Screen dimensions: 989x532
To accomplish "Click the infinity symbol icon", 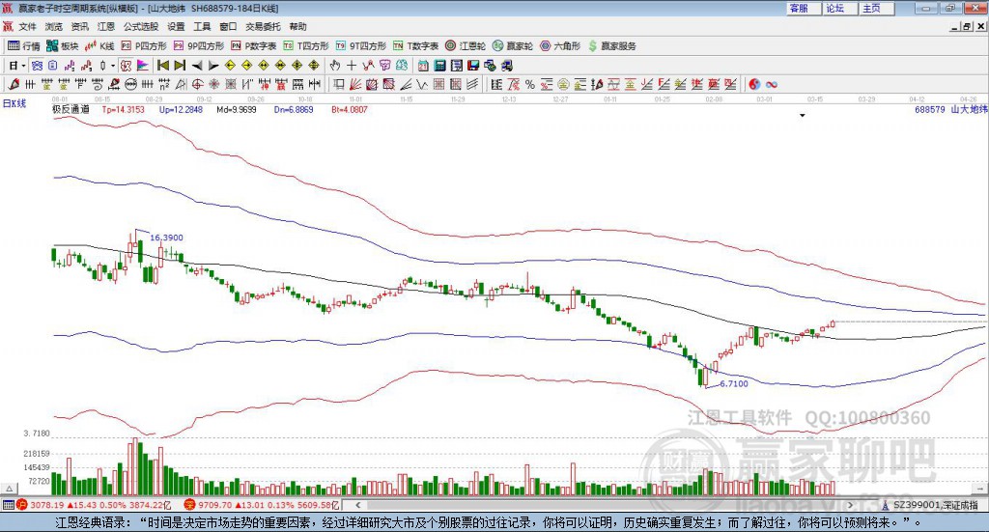I will point(772,84).
